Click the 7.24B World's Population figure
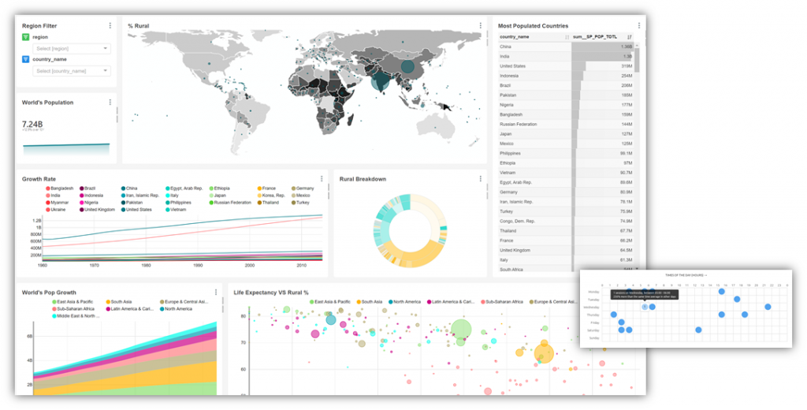 (32, 125)
